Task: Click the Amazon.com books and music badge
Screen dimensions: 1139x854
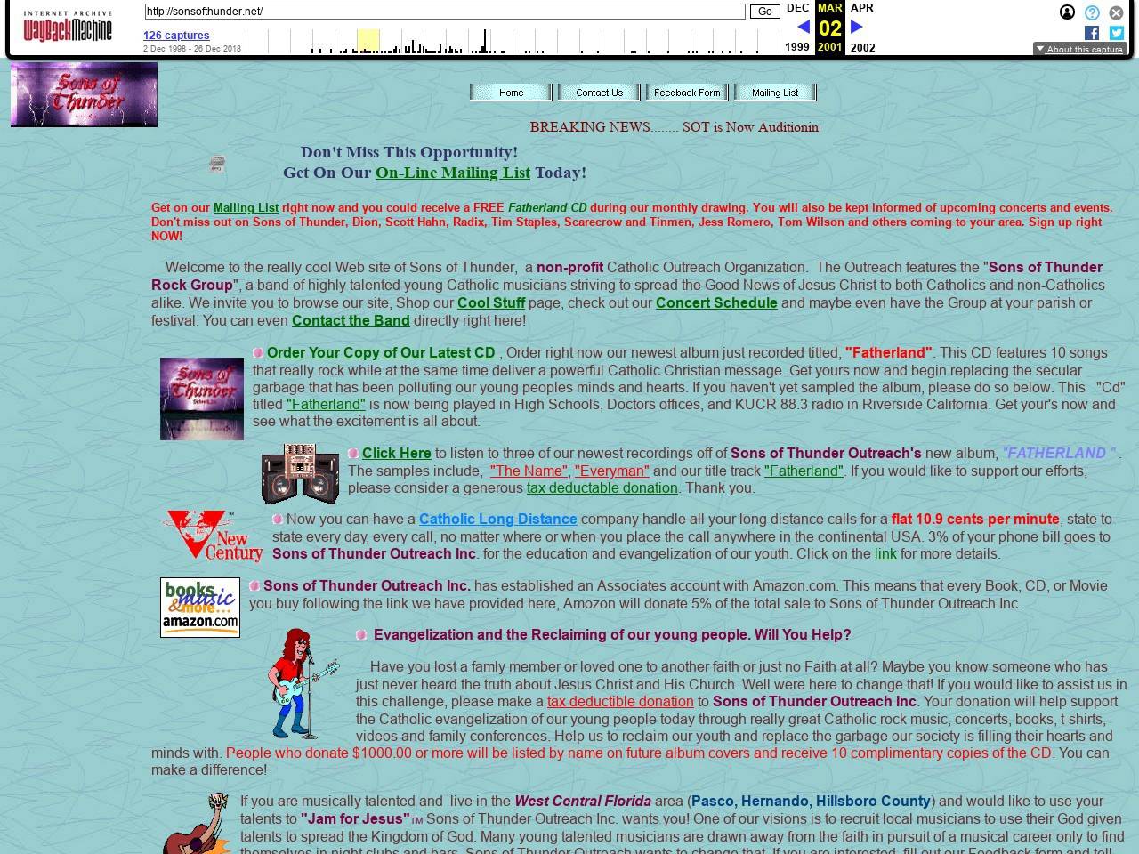Action: point(200,607)
